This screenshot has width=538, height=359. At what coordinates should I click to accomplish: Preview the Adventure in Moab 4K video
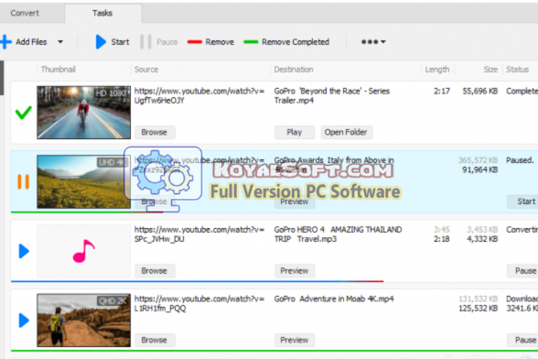point(294,340)
